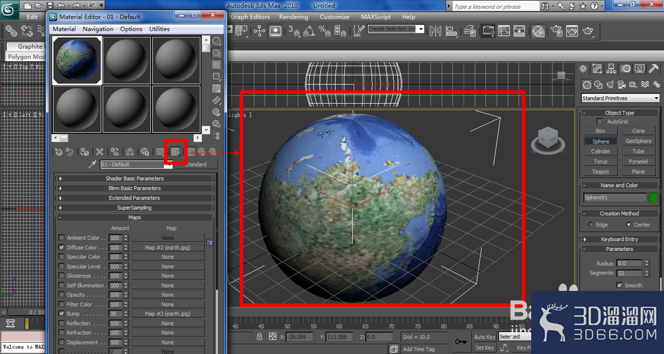
Task: Expand SuperSampling rollout
Action: coord(135,207)
